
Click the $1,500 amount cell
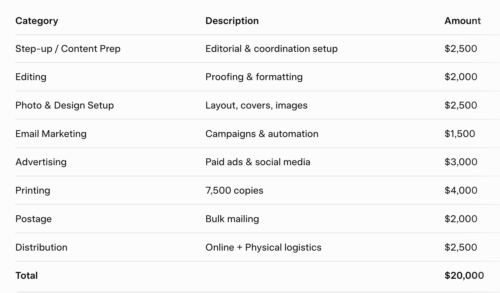pyautogui.click(x=460, y=134)
